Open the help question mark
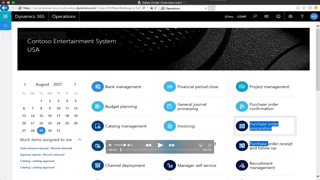Screen dimensions: 320x180 point(302,16)
